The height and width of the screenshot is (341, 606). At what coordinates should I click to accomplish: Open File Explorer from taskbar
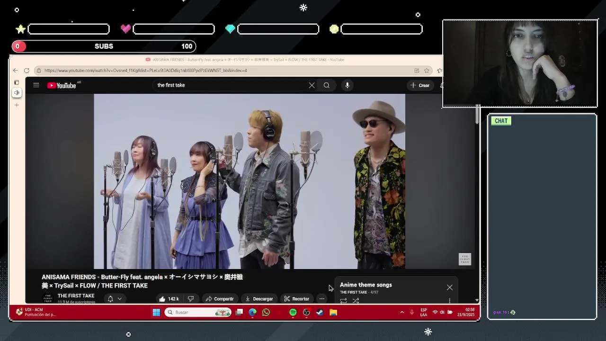pos(333,313)
